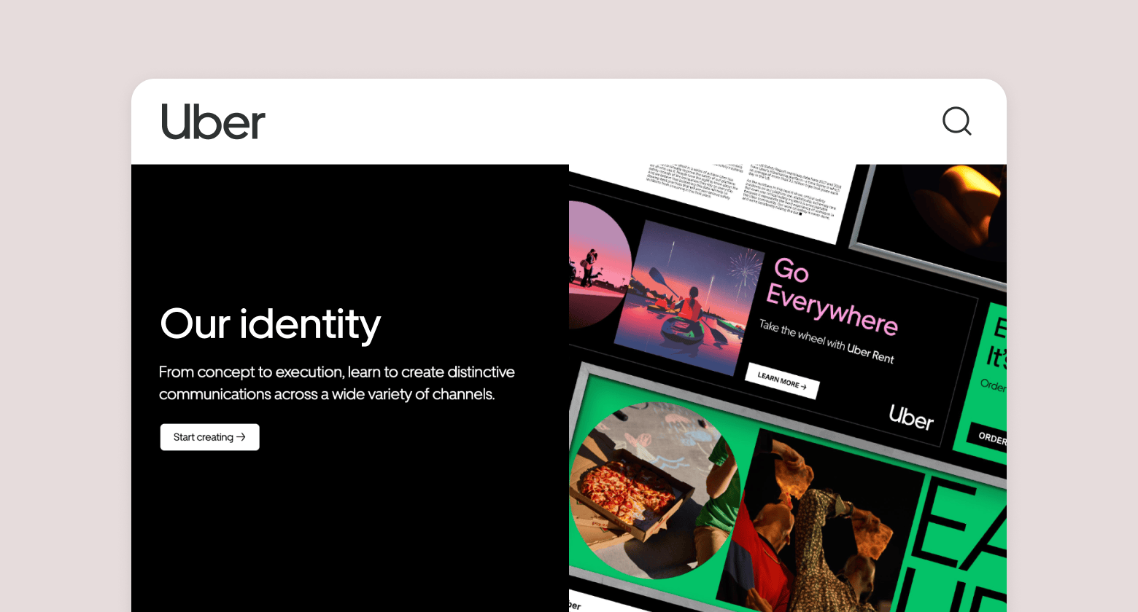This screenshot has height=612, width=1138.
Task: Click the LEARN MORE button in the banner
Action: pos(782,380)
